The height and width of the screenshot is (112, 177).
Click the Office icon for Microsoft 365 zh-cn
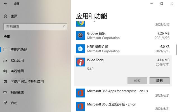click(x=81, y=106)
